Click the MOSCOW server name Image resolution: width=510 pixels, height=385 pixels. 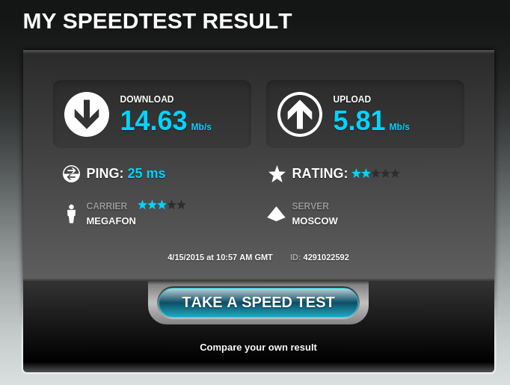315,221
